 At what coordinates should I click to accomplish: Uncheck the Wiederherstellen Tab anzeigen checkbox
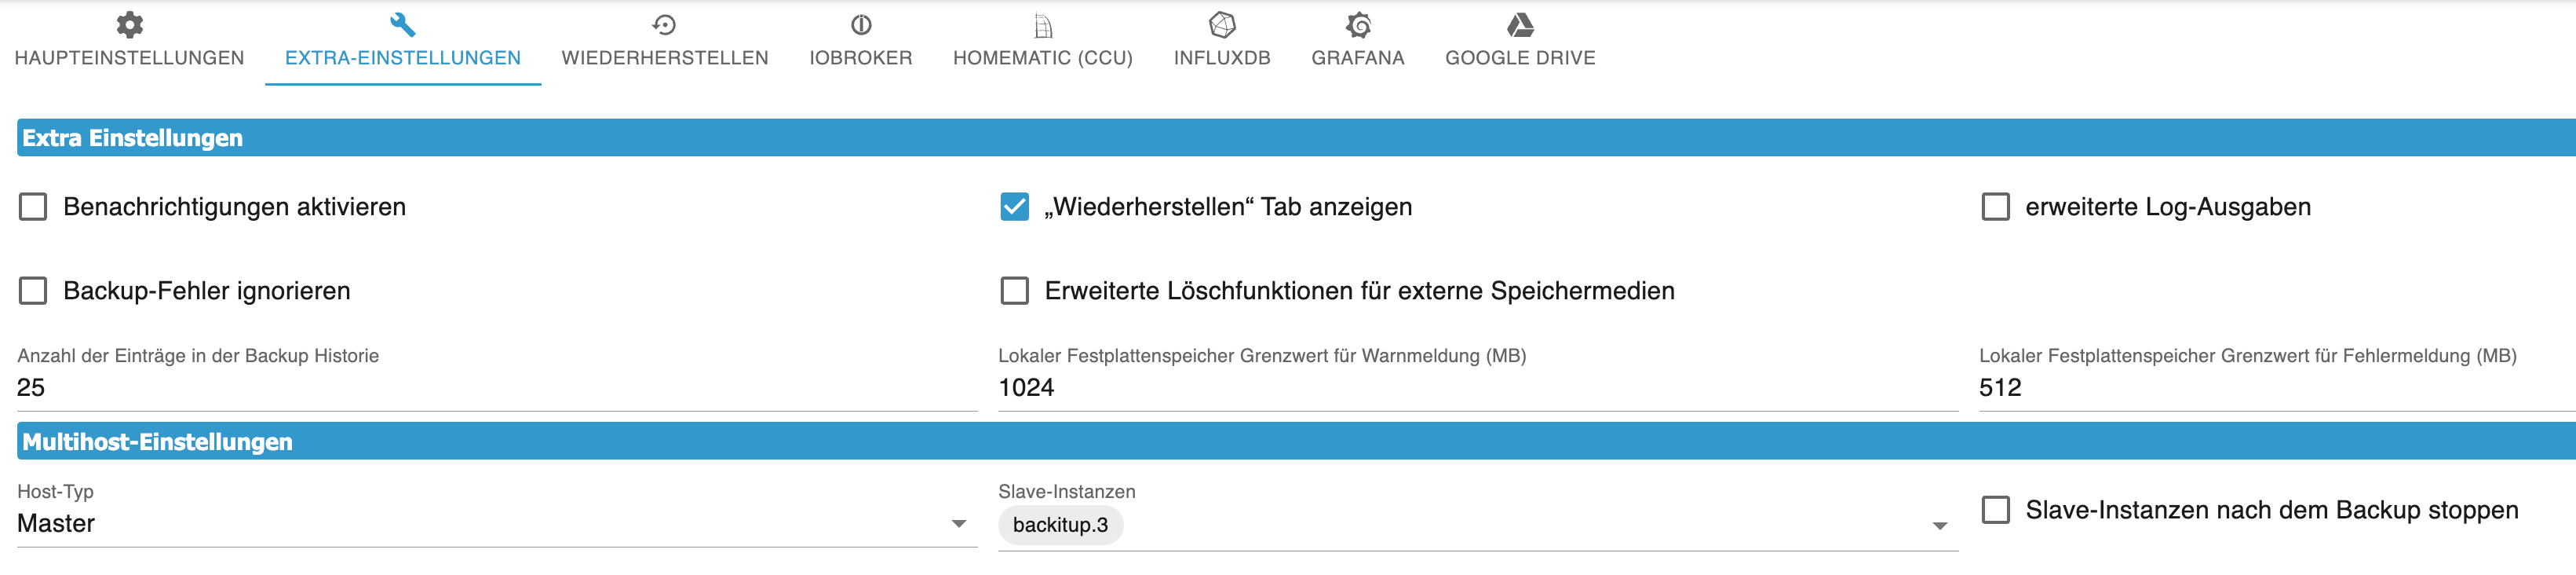click(x=1014, y=207)
